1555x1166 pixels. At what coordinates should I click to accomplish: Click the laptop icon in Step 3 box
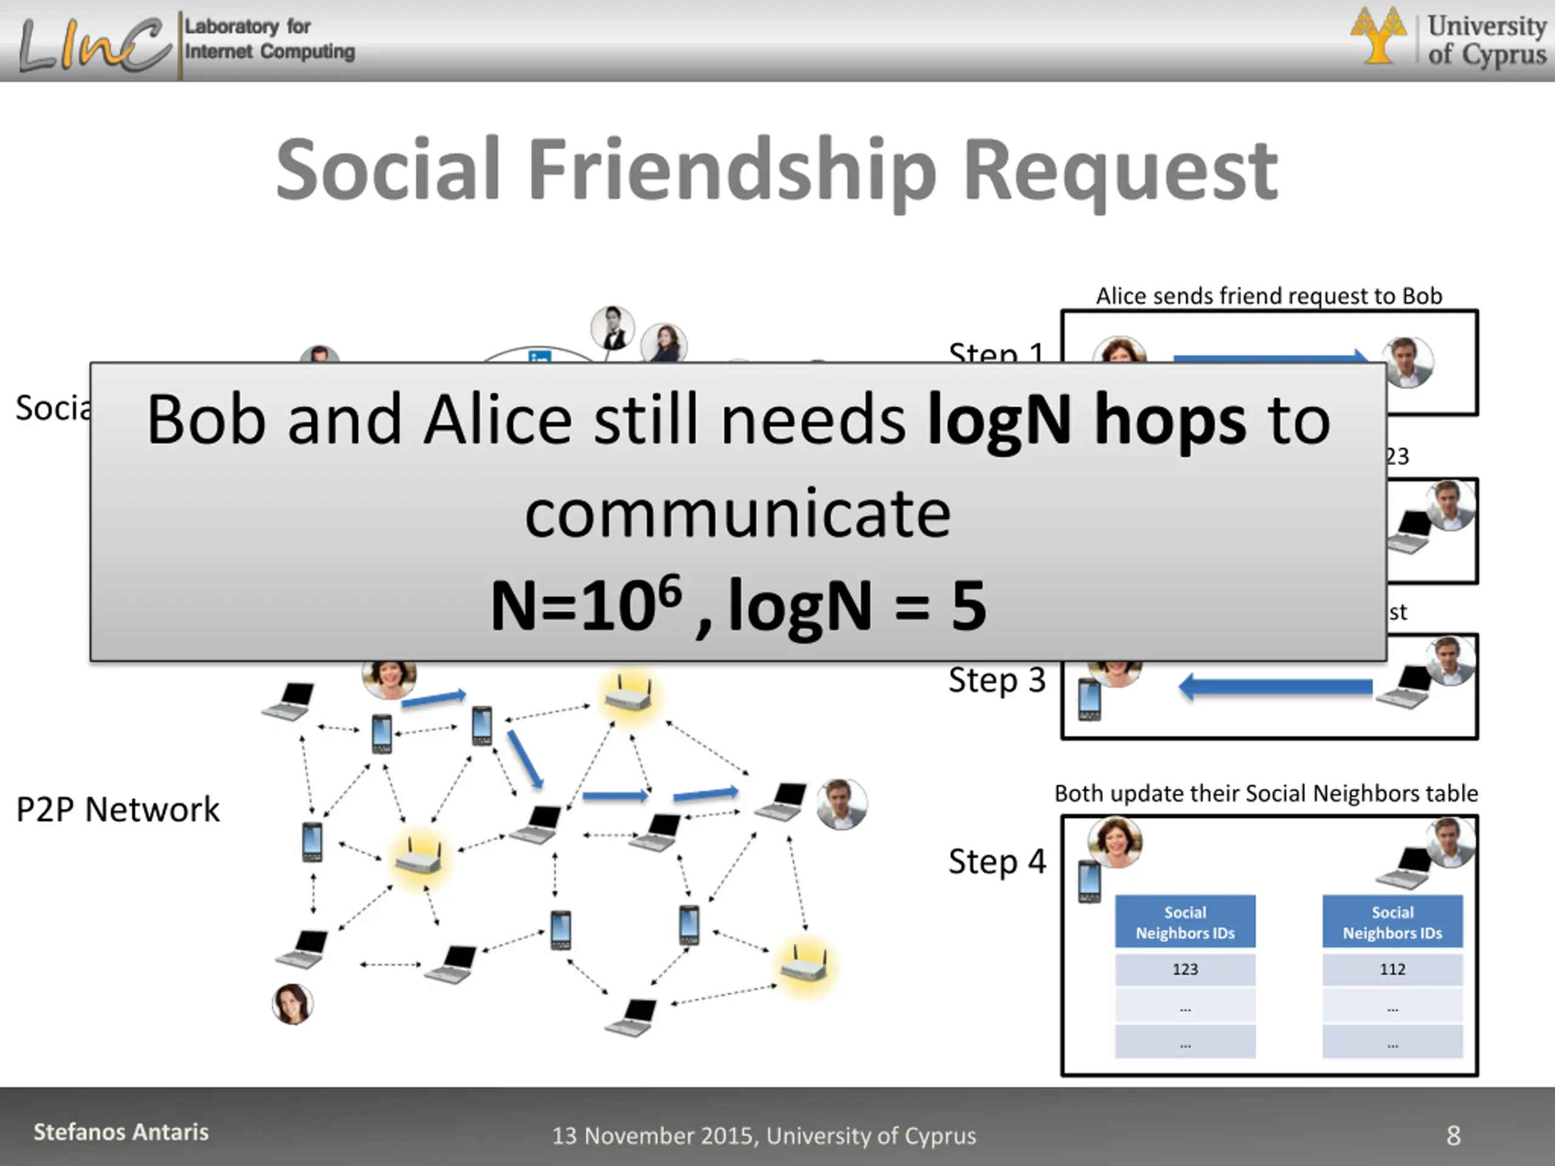(1404, 687)
